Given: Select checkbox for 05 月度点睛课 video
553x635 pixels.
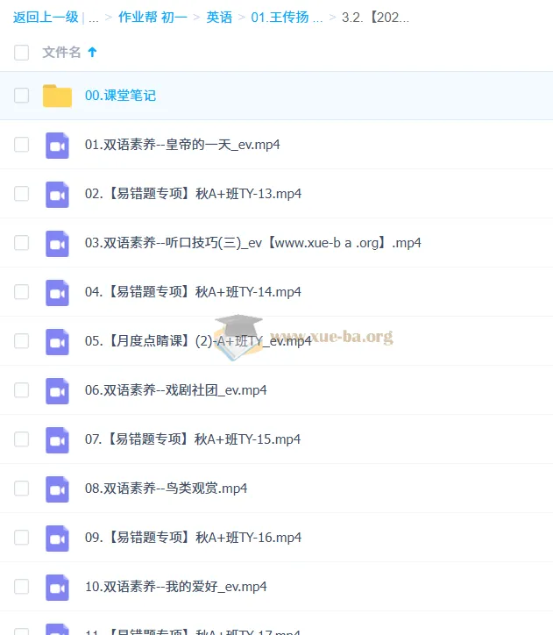Looking at the screenshot, I should point(21,341).
